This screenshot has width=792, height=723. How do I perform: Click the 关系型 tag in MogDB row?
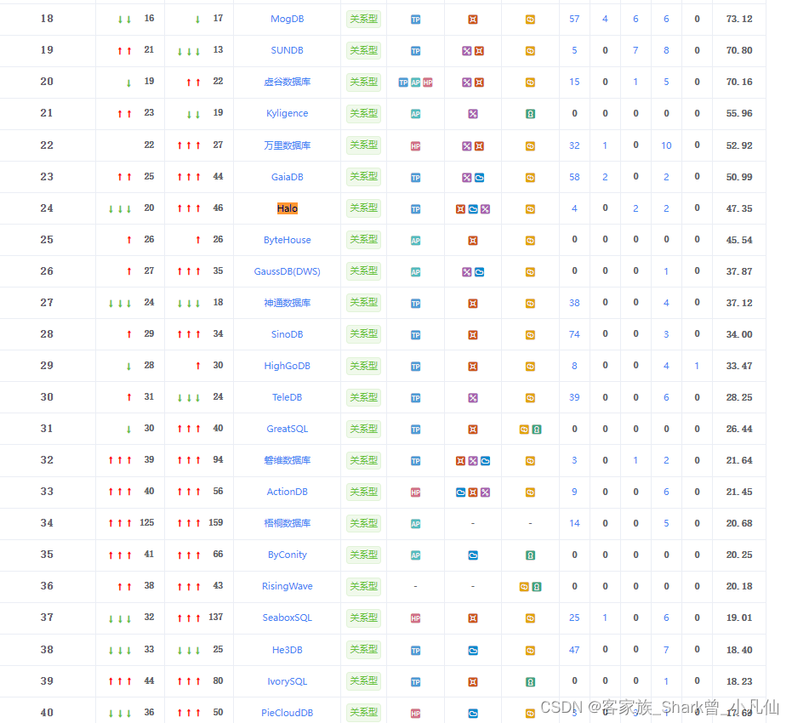(x=364, y=20)
